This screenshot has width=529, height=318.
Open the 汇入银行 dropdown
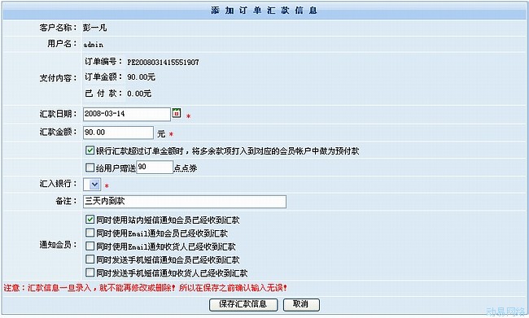point(92,185)
